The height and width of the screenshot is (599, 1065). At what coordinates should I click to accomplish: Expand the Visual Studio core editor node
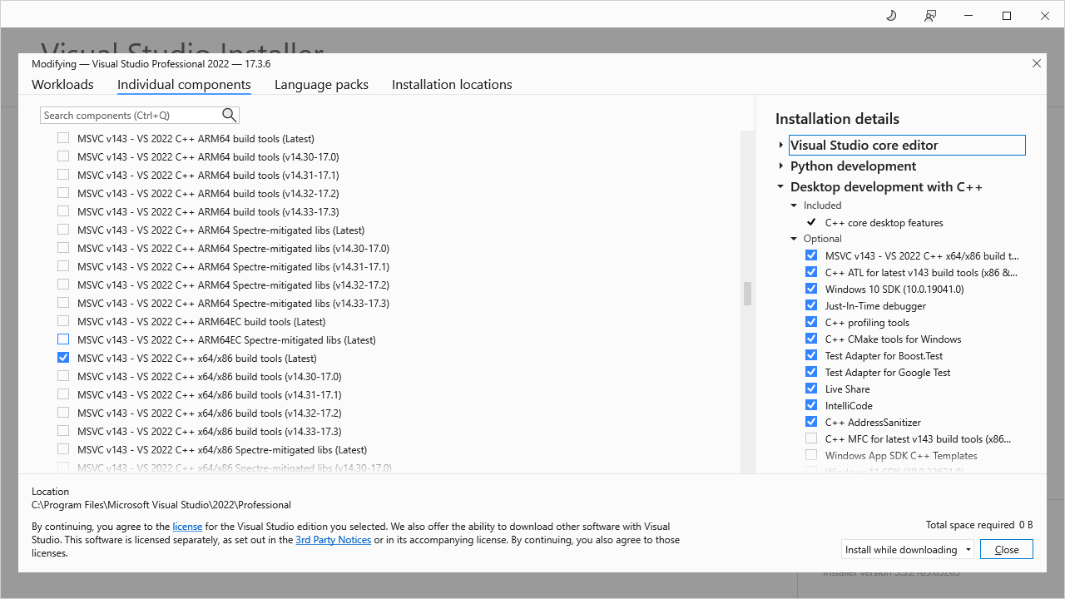(780, 144)
